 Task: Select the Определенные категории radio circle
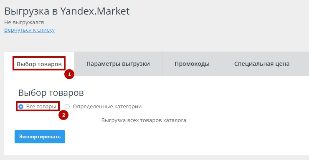click(67, 107)
